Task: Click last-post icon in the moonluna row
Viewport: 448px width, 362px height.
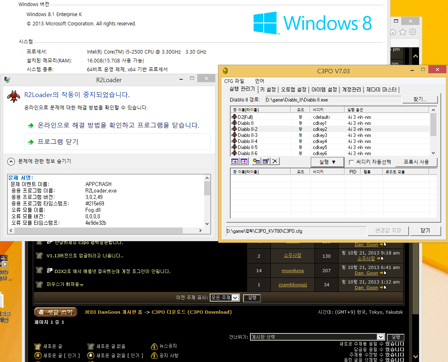Action: pos(383,273)
